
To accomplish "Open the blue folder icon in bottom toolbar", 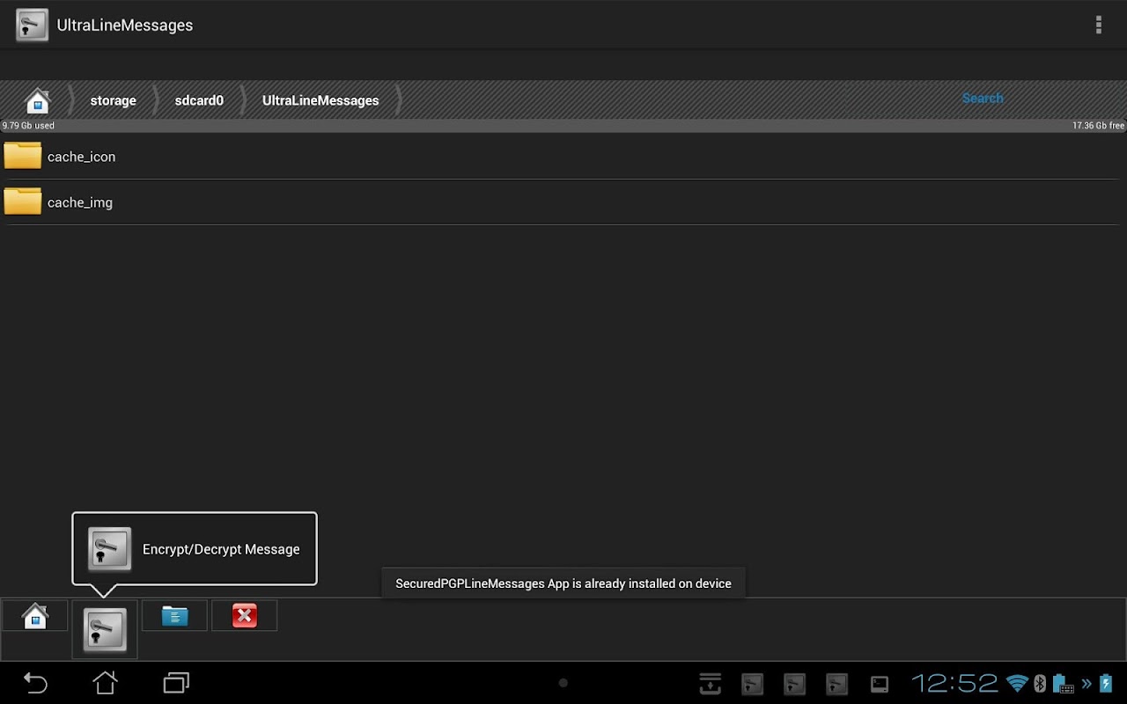I will pos(174,616).
